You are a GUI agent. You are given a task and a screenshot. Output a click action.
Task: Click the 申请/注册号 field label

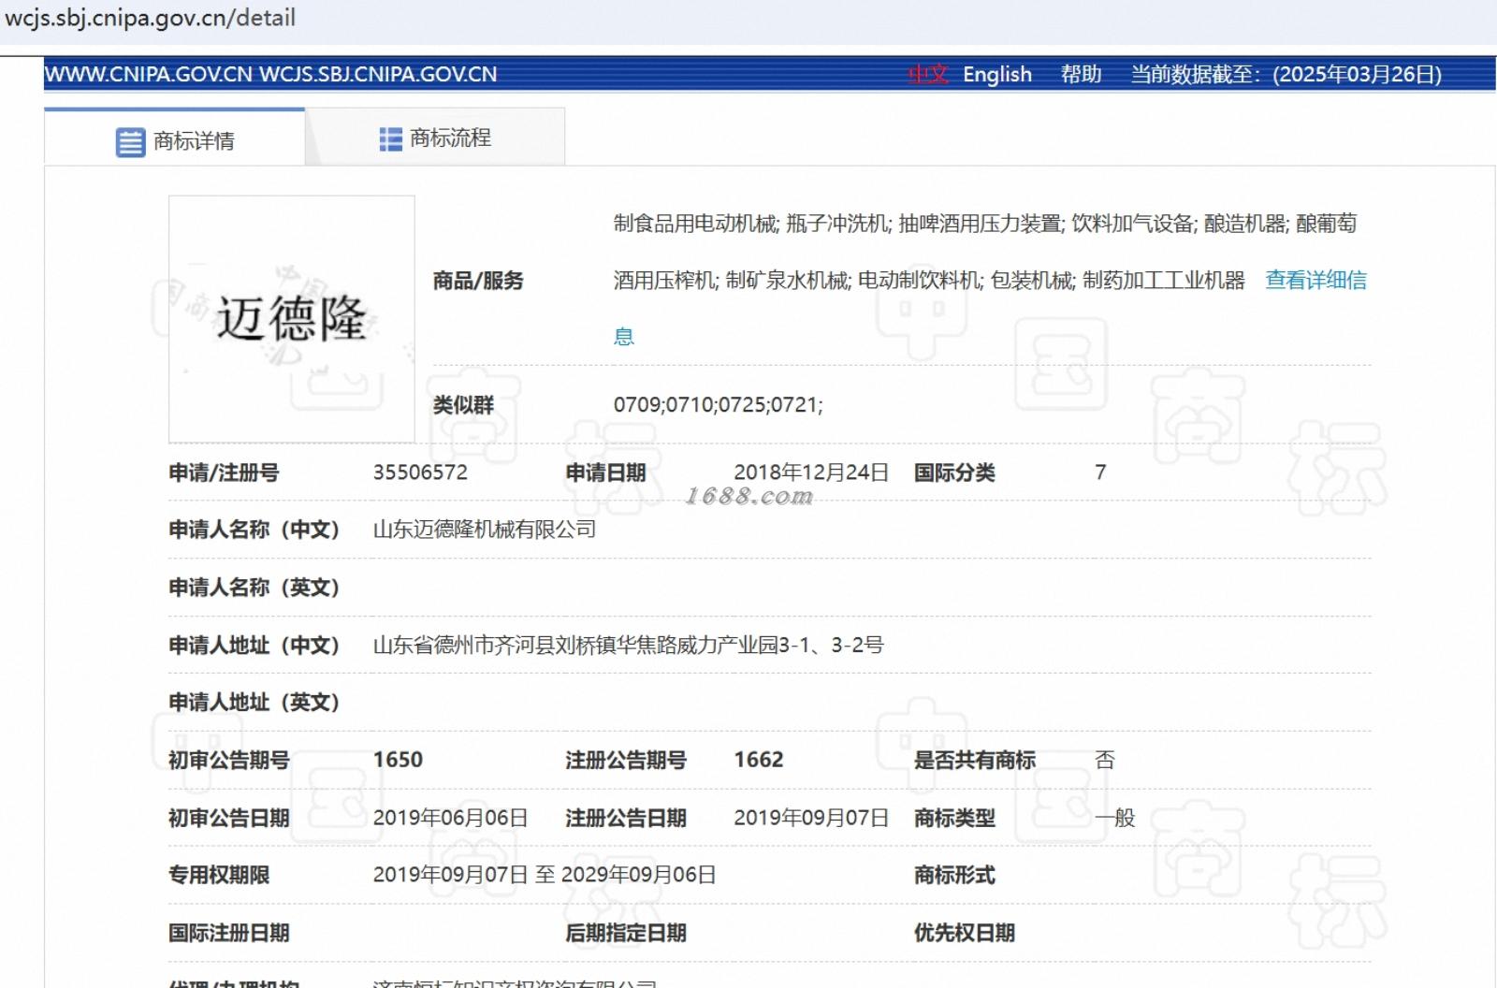tap(224, 472)
